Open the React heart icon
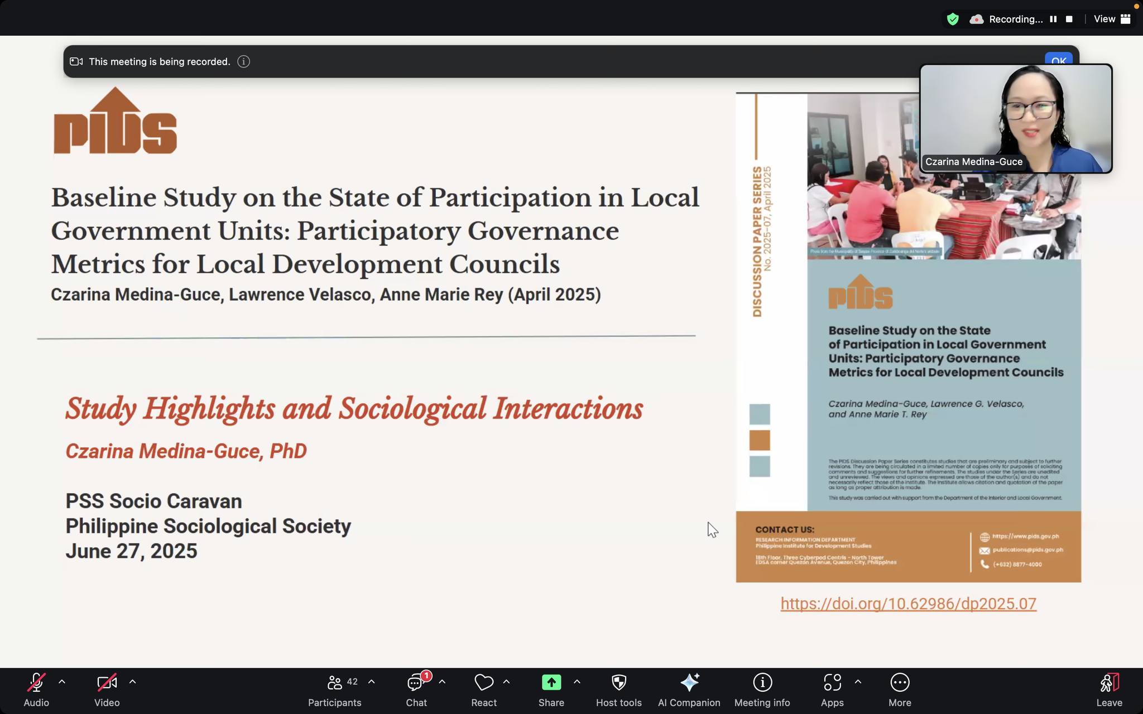1143x714 pixels. click(x=484, y=683)
